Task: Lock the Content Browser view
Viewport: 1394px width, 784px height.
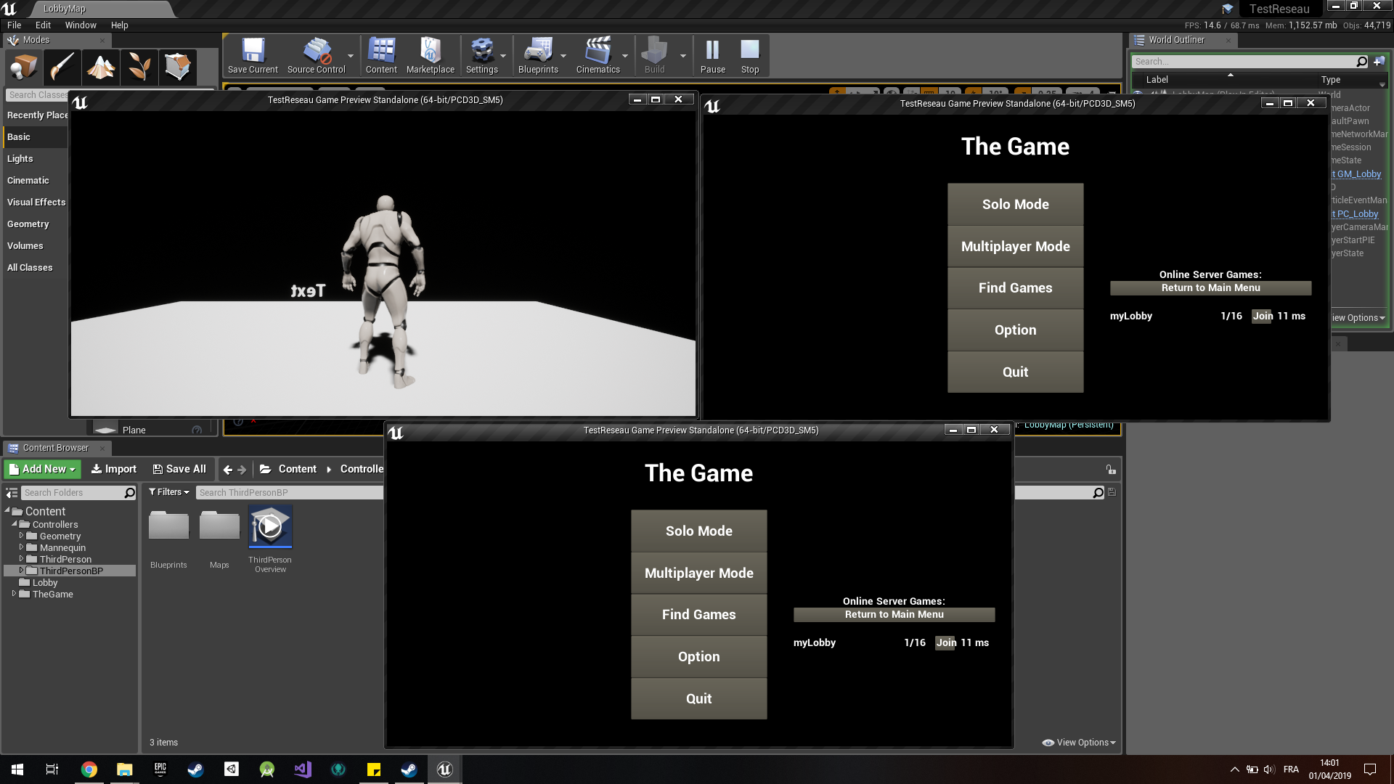Action: 1112,469
